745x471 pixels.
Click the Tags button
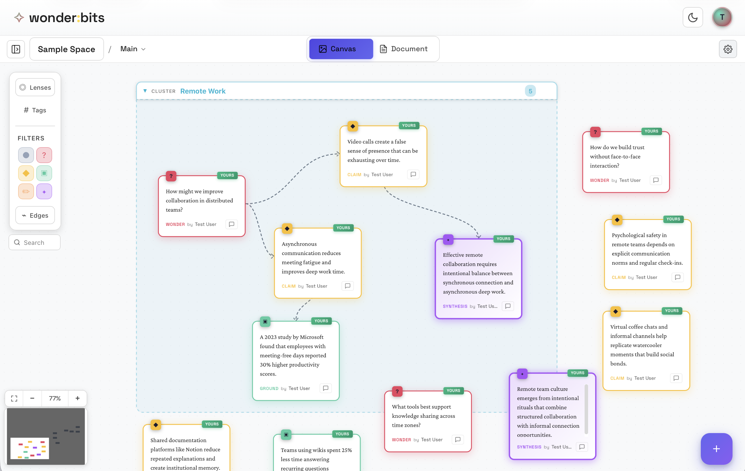(x=35, y=110)
